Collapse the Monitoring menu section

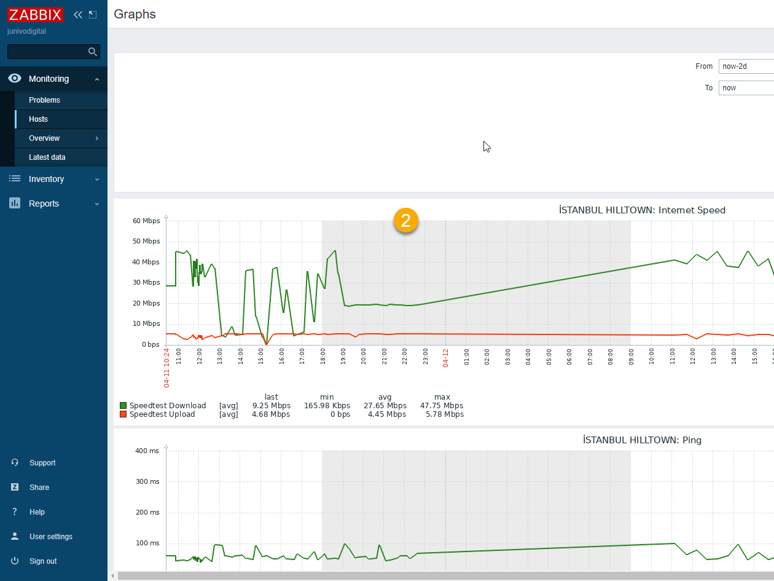pyautogui.click(x=49, y=79)
